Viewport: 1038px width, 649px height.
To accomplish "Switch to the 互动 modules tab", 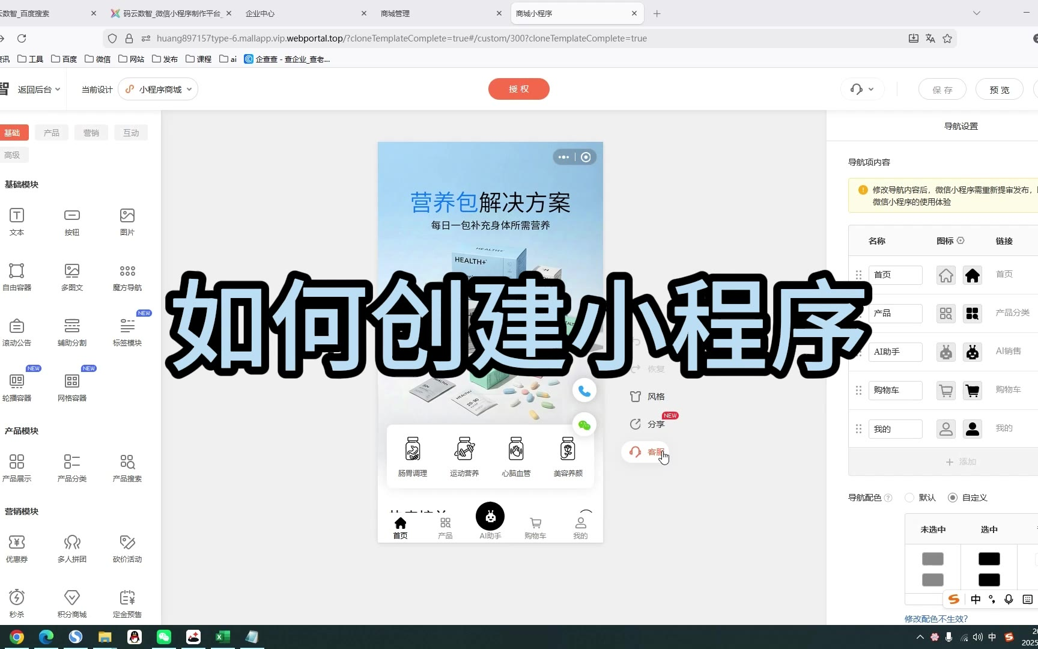I will [x=131, y=133].
